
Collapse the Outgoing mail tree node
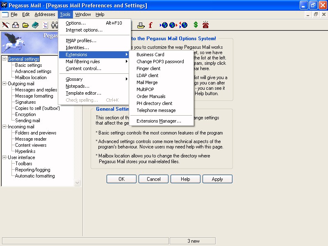pyautogui.click(x=4, y=84)
